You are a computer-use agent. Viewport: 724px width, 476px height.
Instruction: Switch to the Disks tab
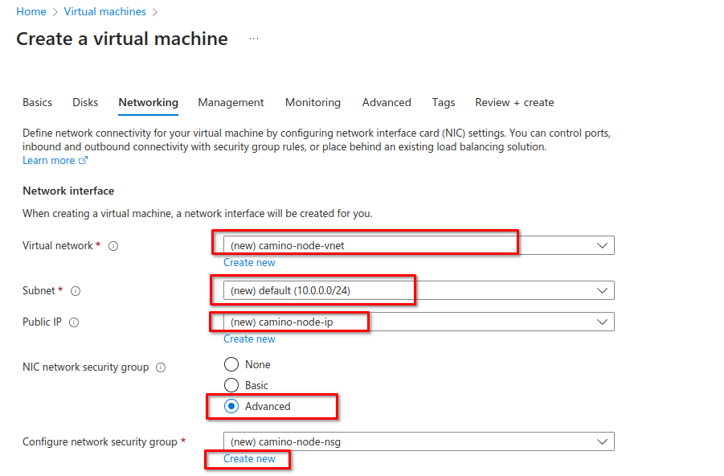(x=85, y=102)
